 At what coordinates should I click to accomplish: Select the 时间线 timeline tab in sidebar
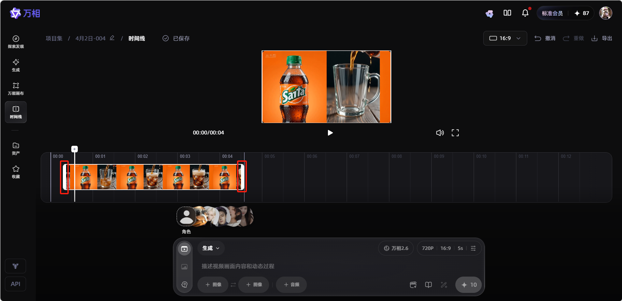16,112
